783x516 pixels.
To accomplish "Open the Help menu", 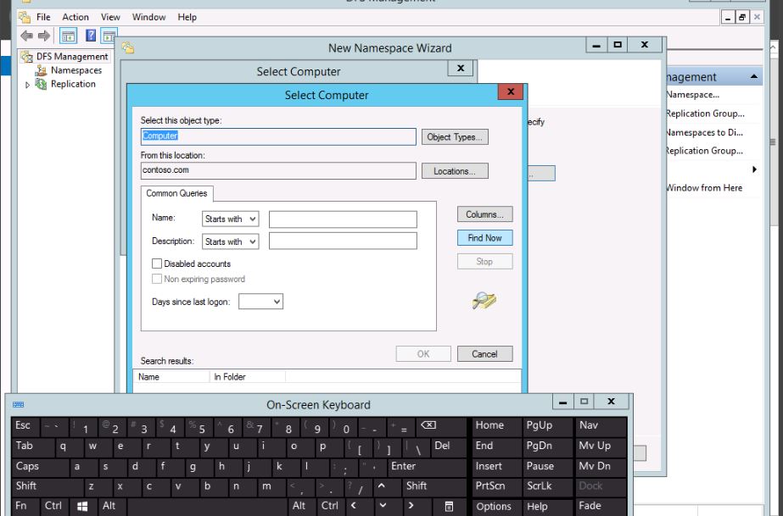I will pyautogui.click(x=187, y=17).
